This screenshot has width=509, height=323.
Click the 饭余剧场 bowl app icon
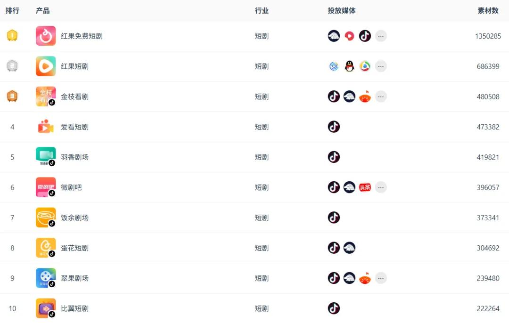click(x=46, y=218)
